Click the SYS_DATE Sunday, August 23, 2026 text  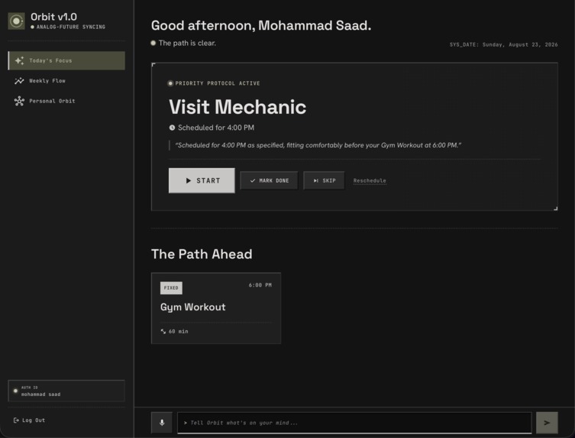coord(503,44)
